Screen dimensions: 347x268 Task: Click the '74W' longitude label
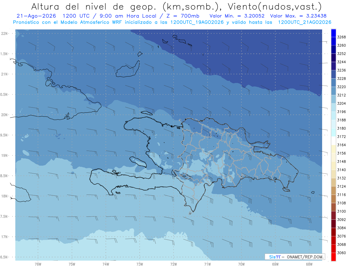pyautogui.click(x=106, y=264)
